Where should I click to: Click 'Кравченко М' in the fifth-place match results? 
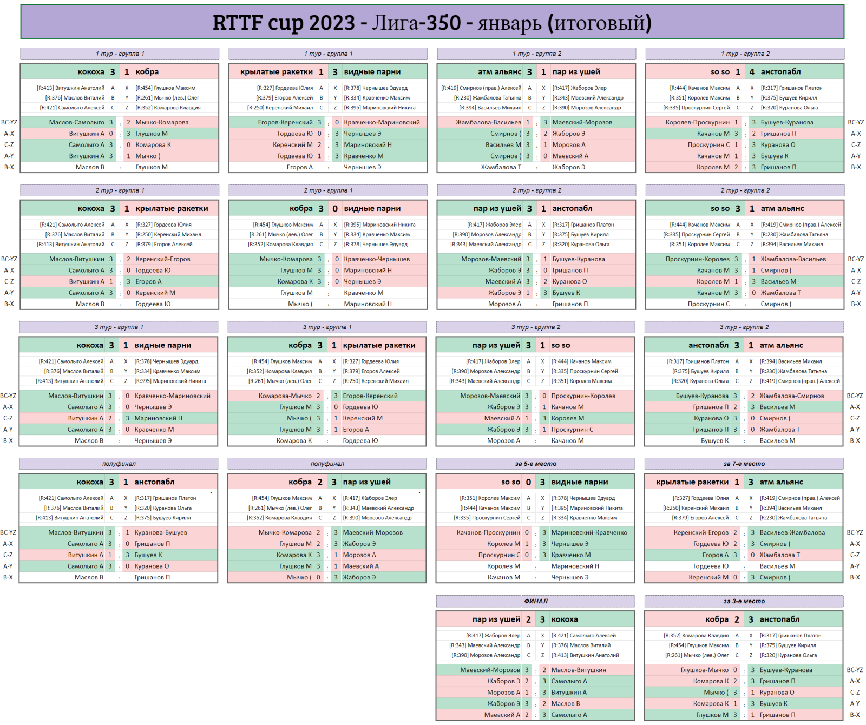click(571, 555)
